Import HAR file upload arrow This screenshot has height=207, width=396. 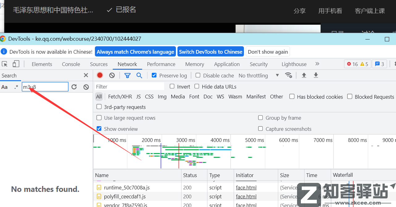pyautogui.click(x=304, y=75)
